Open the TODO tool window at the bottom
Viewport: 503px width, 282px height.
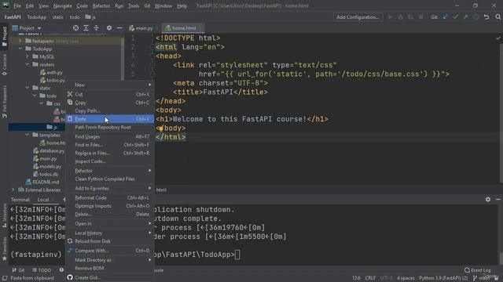[x=42, y=270]
